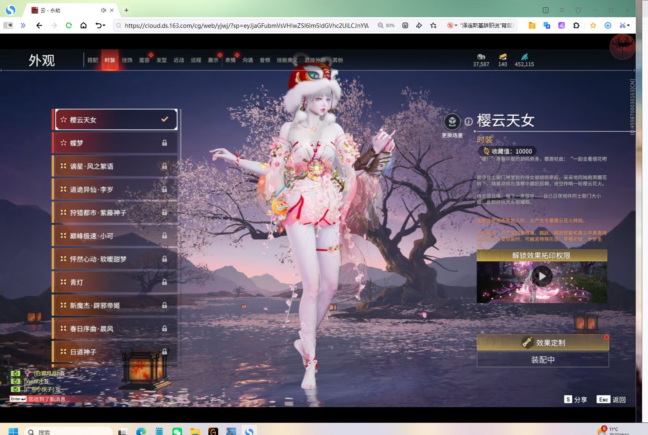
Task: Click the browser forward arrow
Action: pyautogui.click(x=54, y=25)
